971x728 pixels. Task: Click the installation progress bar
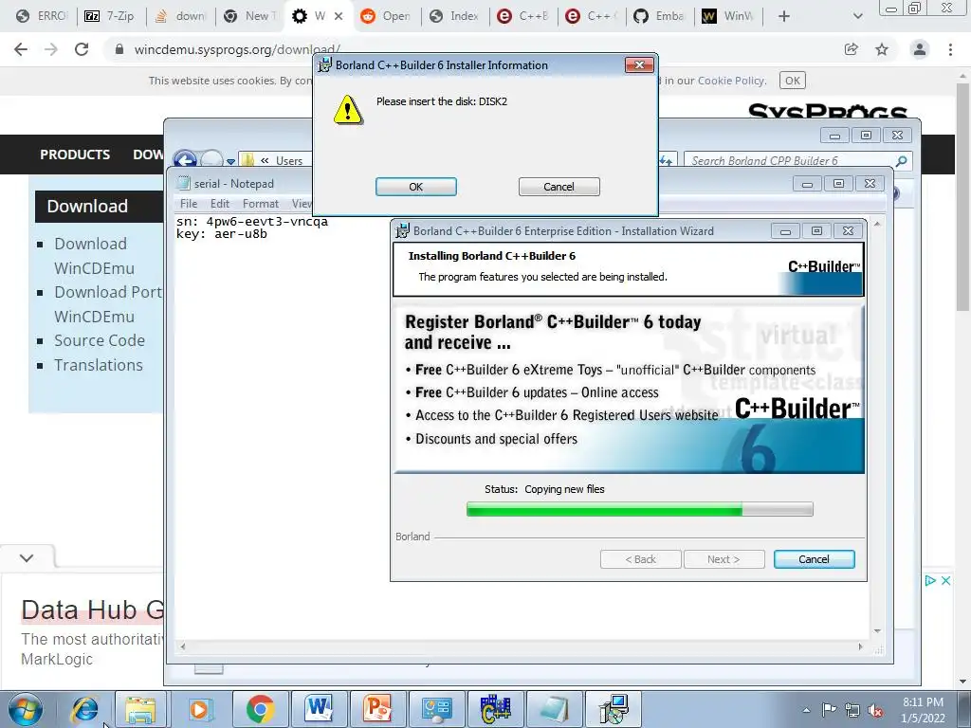pyautogui.click(x=640, y=509)
